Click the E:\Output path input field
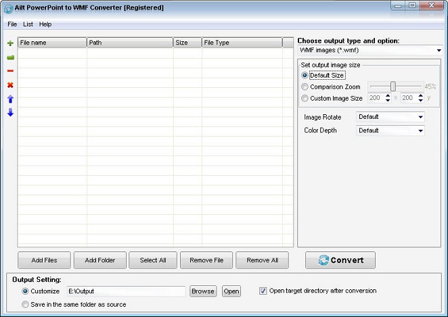This screenshot has height=317, width=448. pos(126,291)
